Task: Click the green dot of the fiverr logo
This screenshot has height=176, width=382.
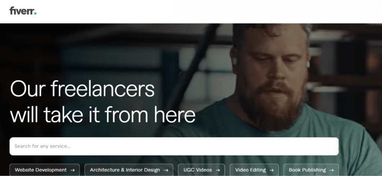Action: pos(35,14)
